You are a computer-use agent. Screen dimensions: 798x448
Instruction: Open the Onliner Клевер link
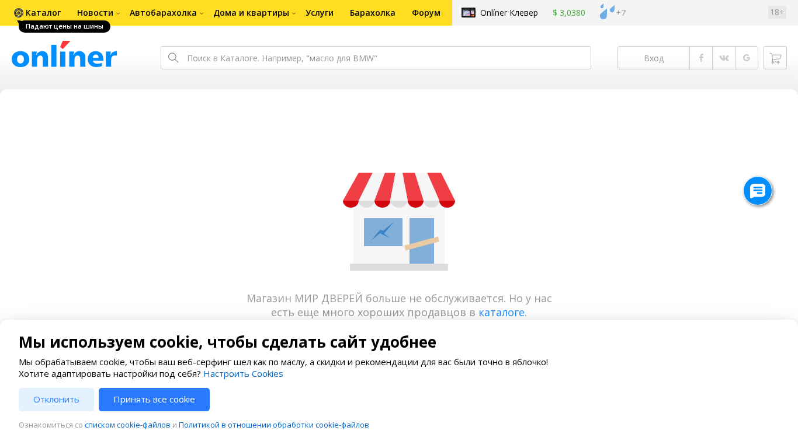(509, 13)
